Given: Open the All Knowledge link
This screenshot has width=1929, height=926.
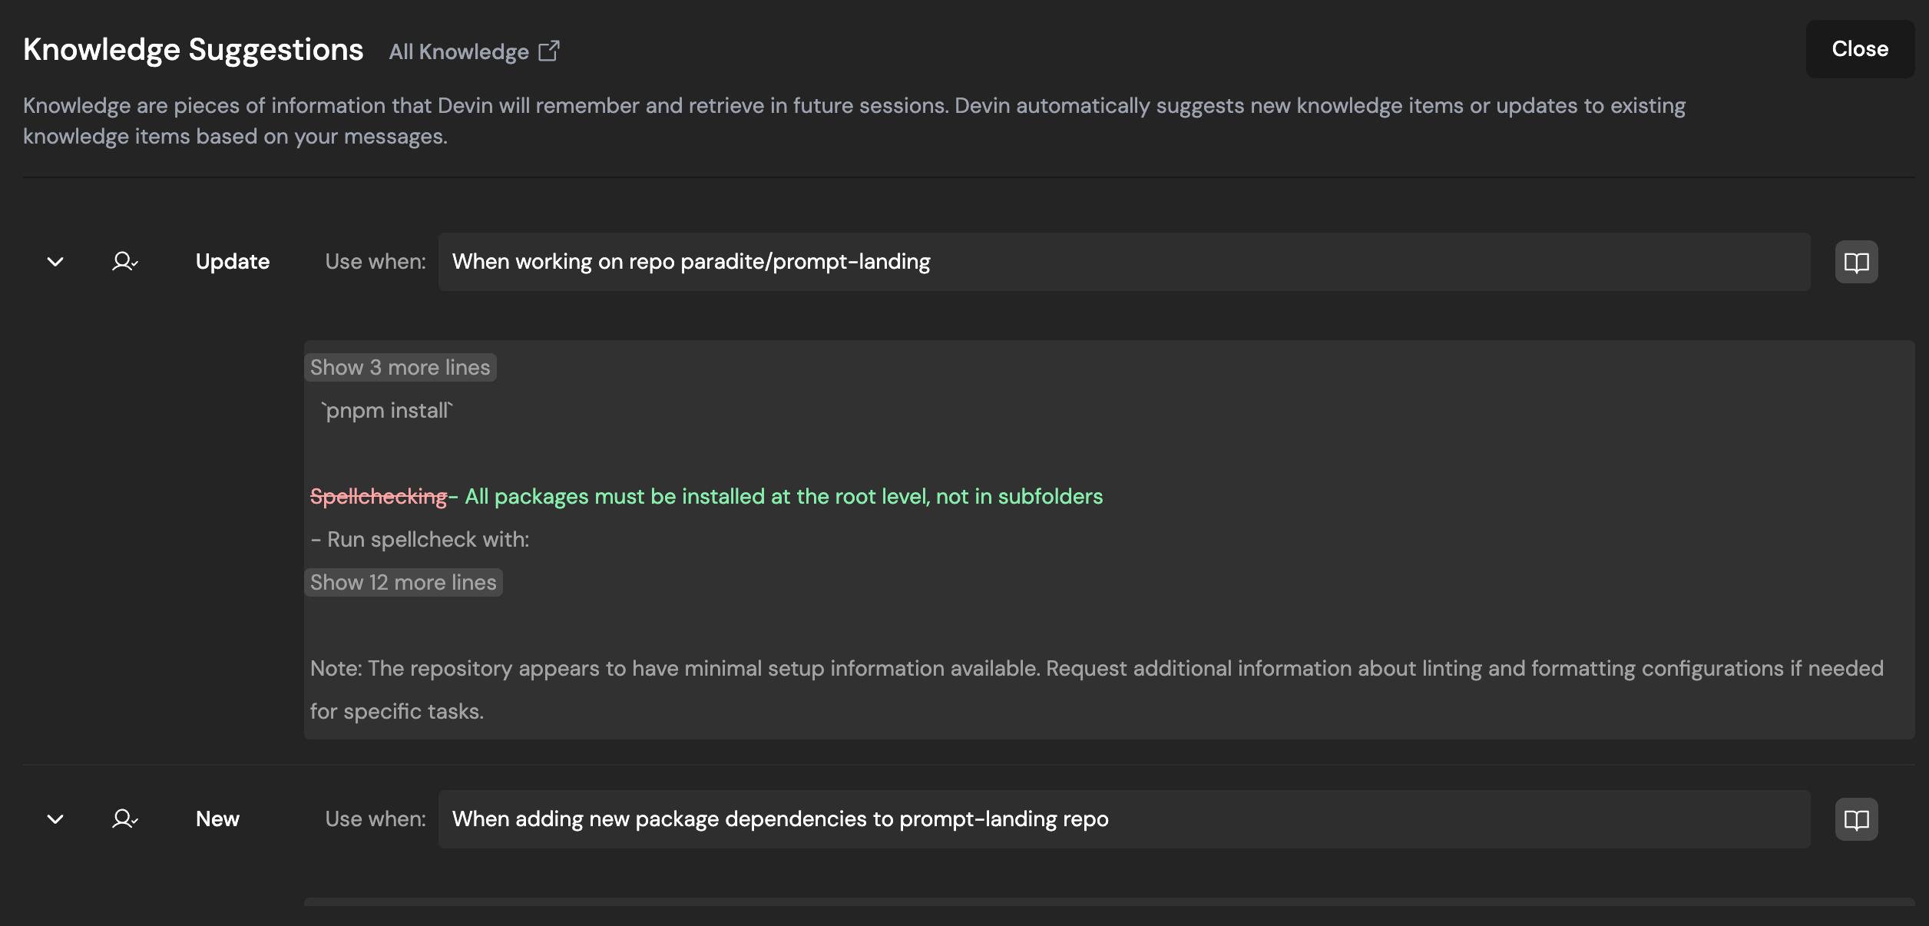Looking at the screenshot, I should 458,51.
